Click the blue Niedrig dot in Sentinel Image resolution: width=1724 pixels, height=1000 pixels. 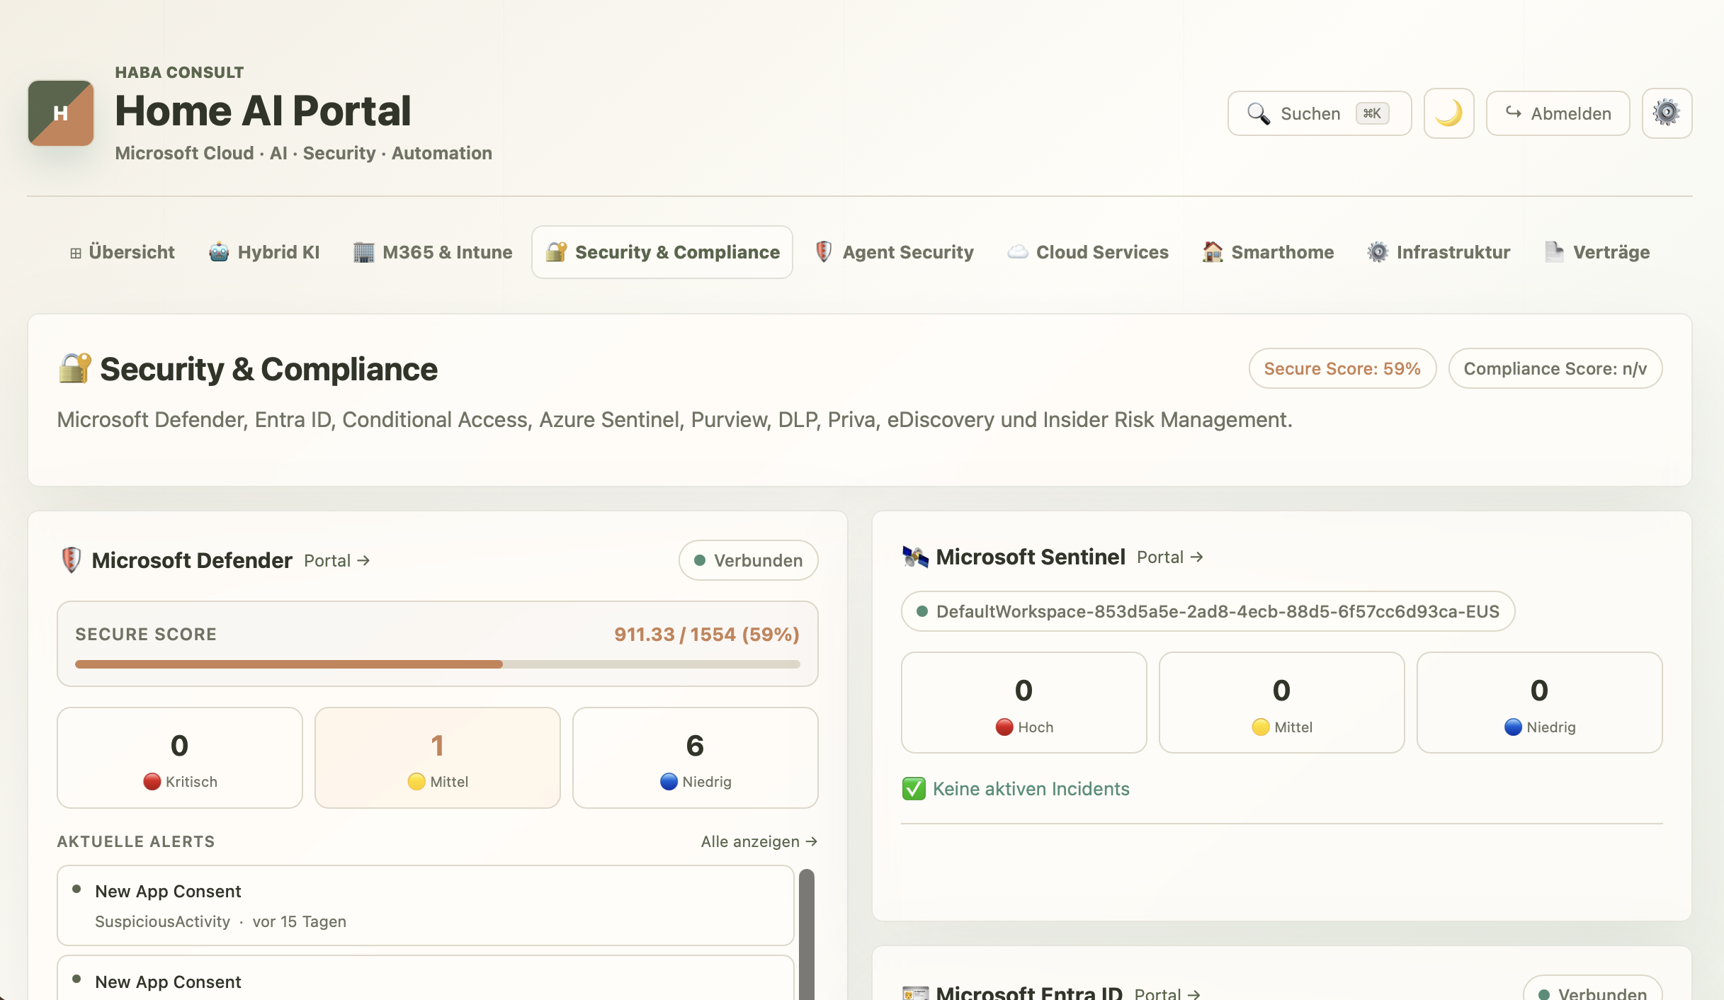click(x=1513, y=727)
